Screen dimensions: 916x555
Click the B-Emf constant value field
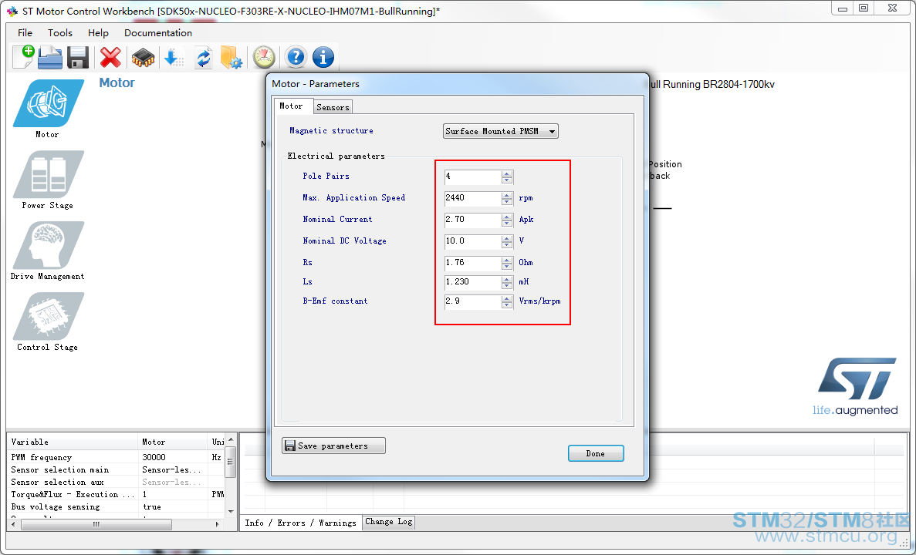472,301
